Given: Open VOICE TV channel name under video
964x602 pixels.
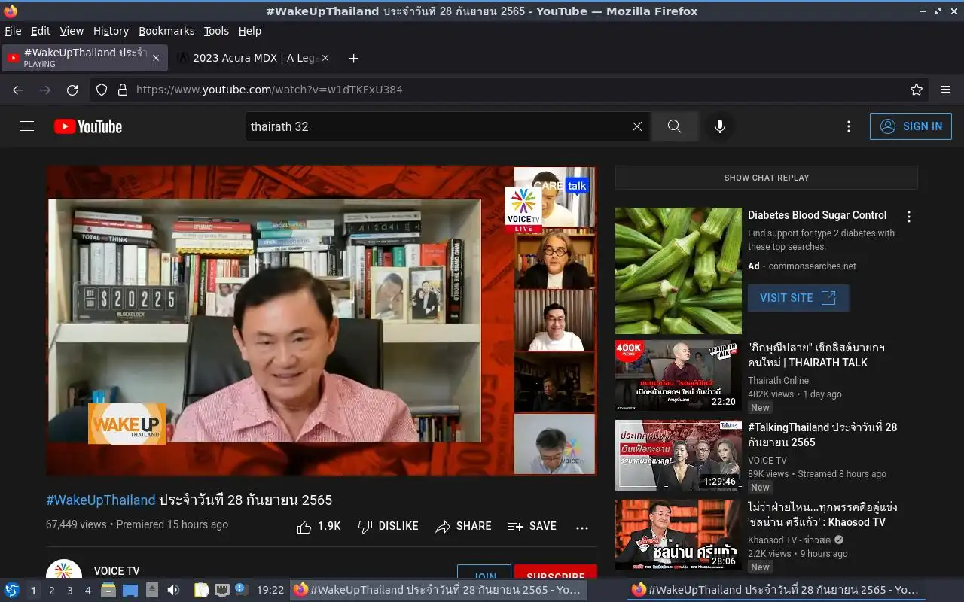Looking at the screenshot, I should [x=117, y=571].
